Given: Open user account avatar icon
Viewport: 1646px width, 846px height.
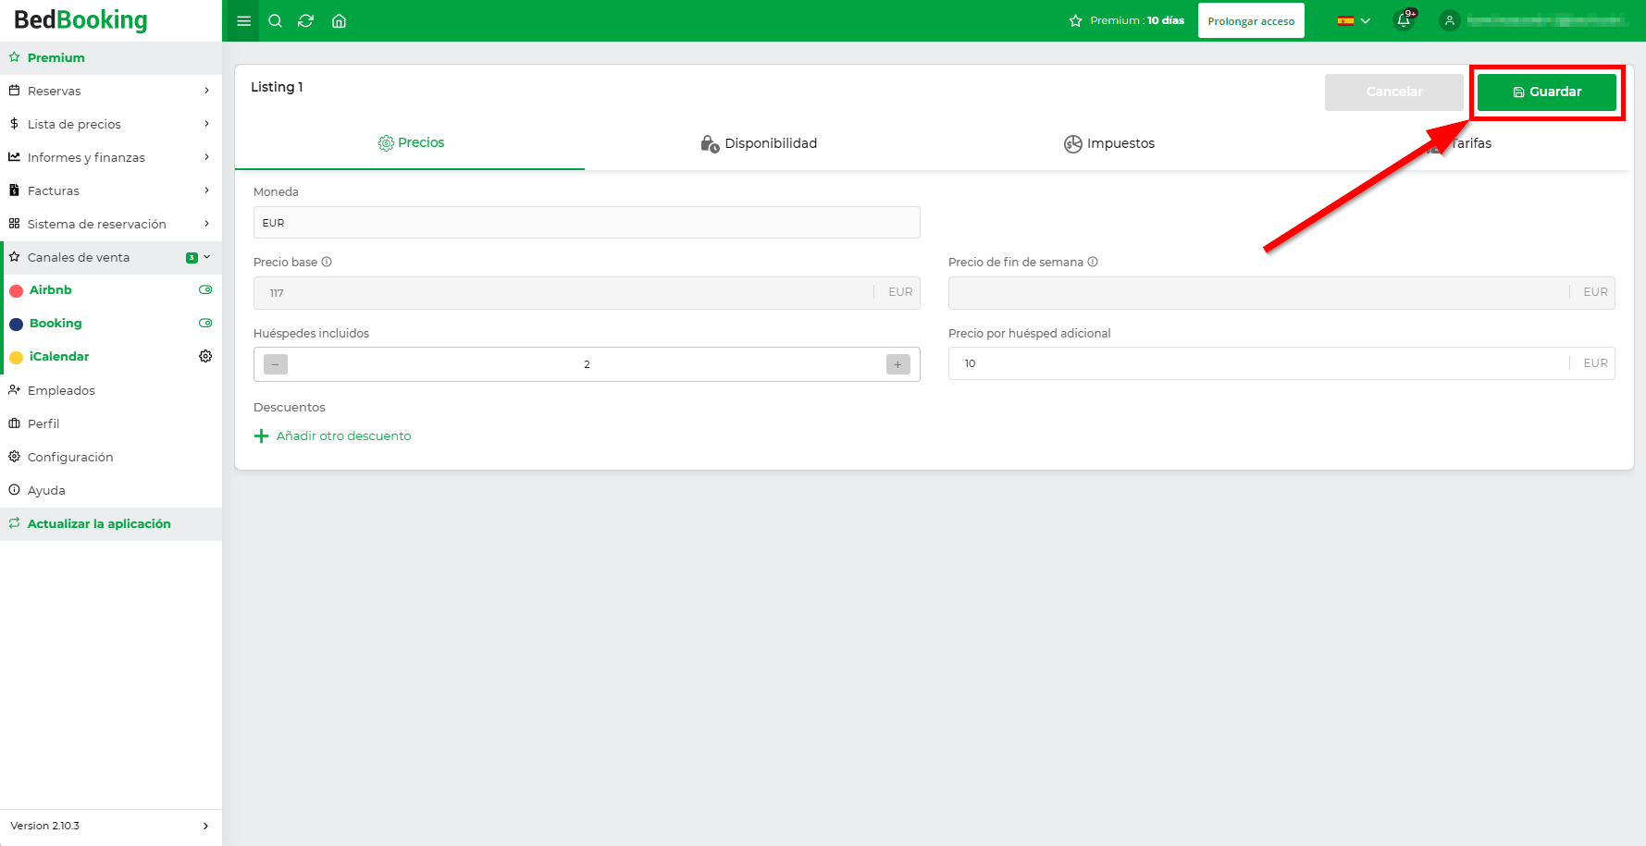Looking at the screenshot, I should coord(1450,20).
